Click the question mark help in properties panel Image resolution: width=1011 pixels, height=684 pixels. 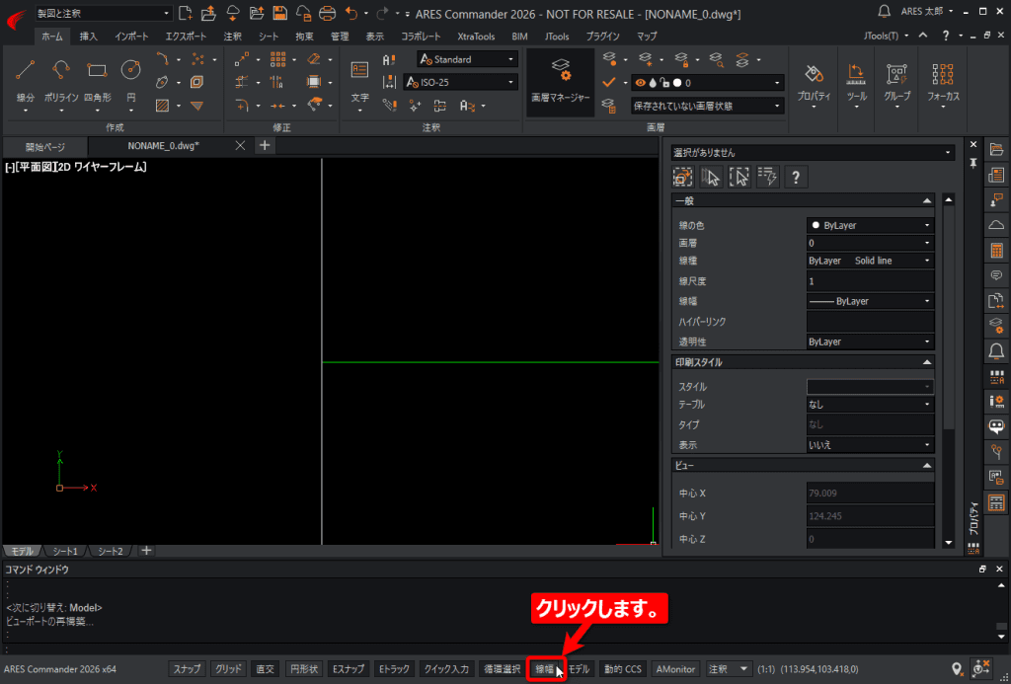pyautogui.click(x=797, y=177)
